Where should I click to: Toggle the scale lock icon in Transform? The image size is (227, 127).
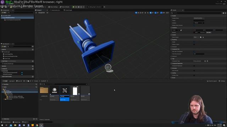(181, 30)
